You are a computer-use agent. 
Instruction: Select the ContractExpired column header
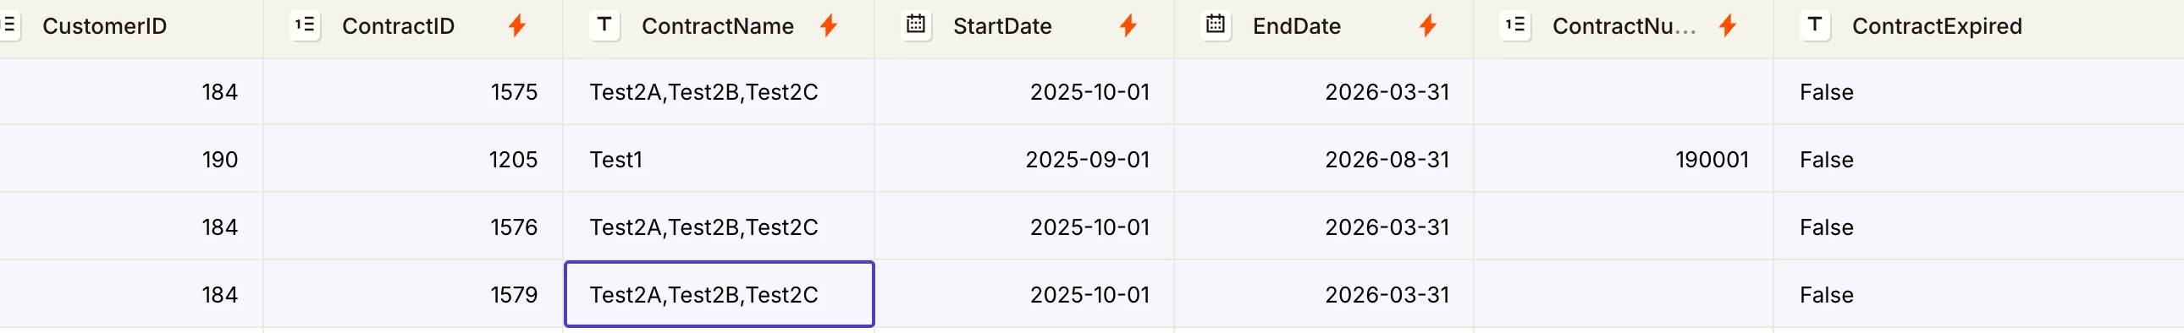point(1979,28)
